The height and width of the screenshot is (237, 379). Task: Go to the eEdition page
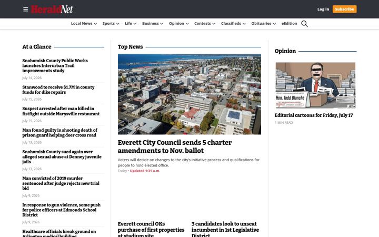pos(289,24)
